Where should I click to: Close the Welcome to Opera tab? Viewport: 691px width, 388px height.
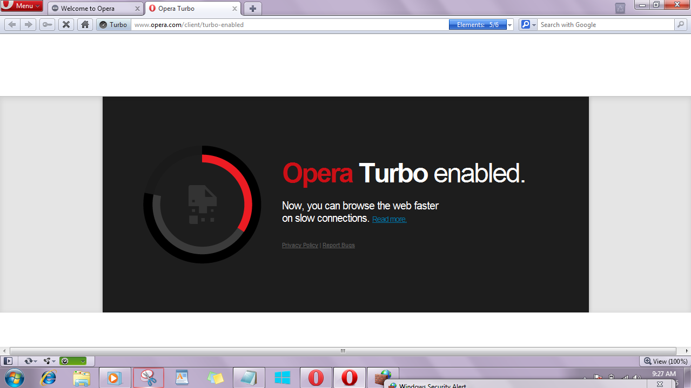[x=137, y=9]
